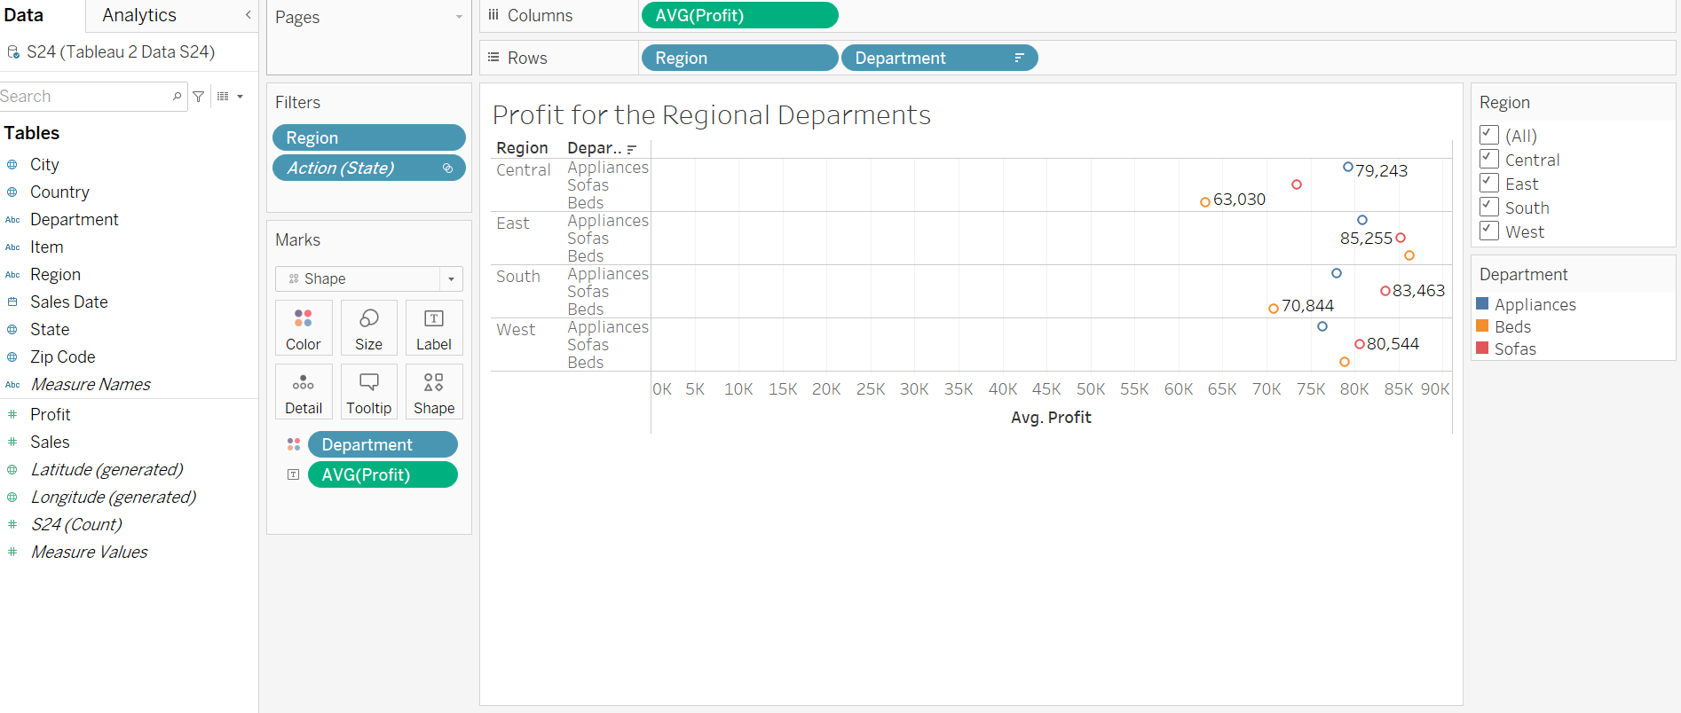
Task: Switch to the Analytics tab
Action: coord(139,15)
